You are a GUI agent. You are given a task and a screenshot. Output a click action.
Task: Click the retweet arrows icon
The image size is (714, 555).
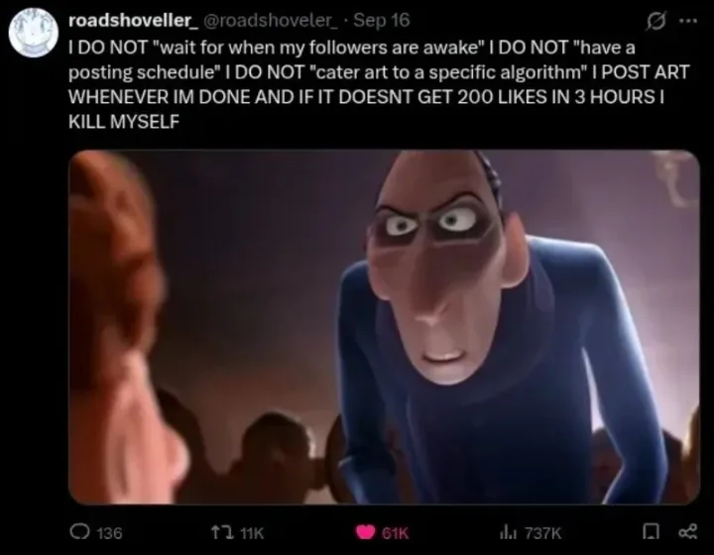pyautogui.click(x=221, y=532)
